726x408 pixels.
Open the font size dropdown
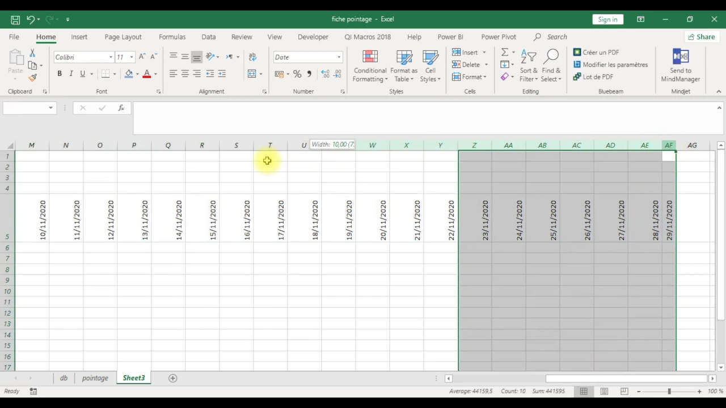[131, 57]
